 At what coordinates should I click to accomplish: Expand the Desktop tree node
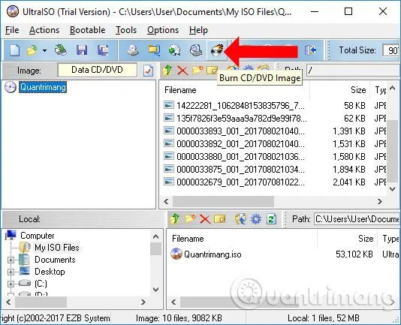11,272
